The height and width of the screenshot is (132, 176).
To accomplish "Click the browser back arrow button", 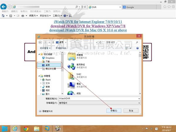I will point(4,6).
